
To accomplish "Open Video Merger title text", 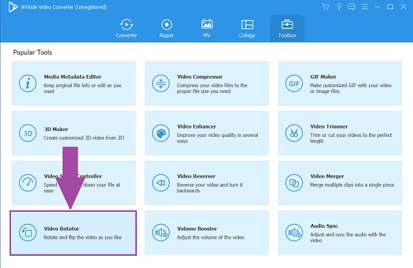I will tap(327, 176).
